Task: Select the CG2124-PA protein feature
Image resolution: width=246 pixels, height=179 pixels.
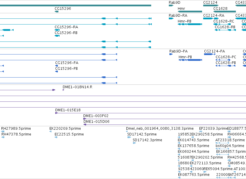Action: pyautogui.click(x=210, y=54)
